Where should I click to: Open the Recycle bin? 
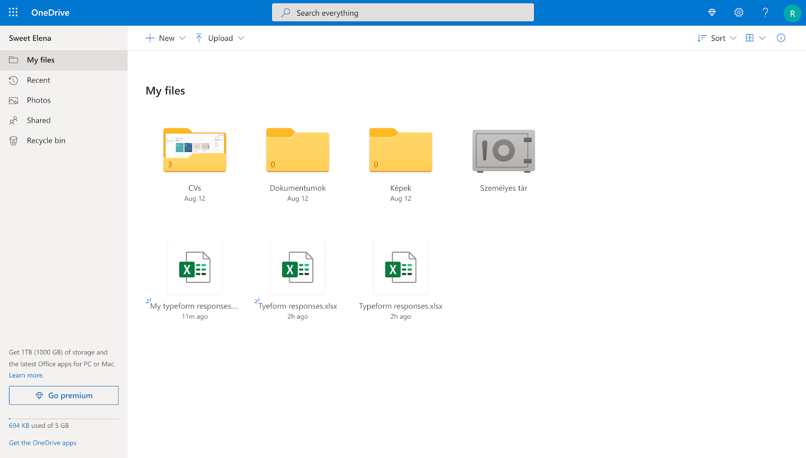coord(64,141)
